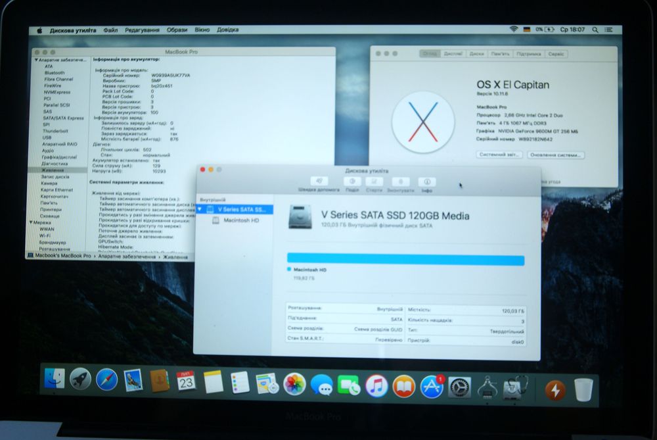The image size is (657, 440).
Task: Collapse the Апаратне забезпечення tree section
Action: 36,60
